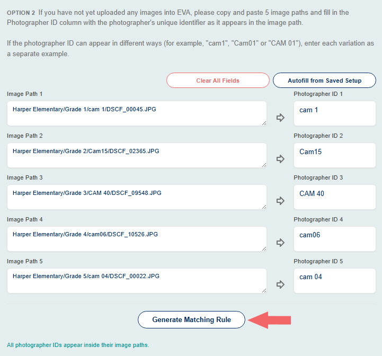Select the Photographer ID 2 field with Cam15
Viewport: 382px width, 356px height.
click(x=335, y=155)
